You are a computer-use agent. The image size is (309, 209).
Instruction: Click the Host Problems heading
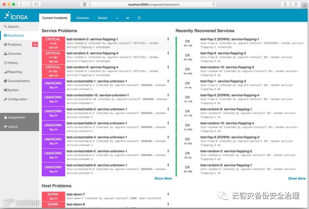pos(56,186)
